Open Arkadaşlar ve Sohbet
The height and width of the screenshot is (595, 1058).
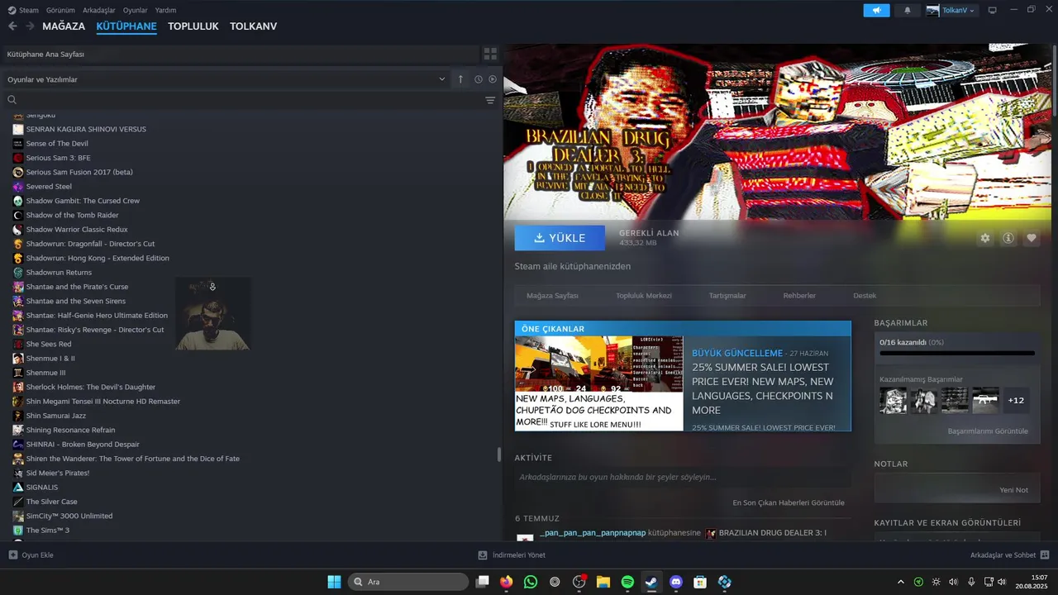point(1009,555)
